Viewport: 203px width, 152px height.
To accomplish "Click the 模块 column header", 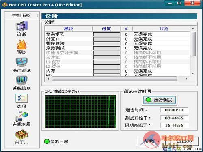I will click(69, 29).
